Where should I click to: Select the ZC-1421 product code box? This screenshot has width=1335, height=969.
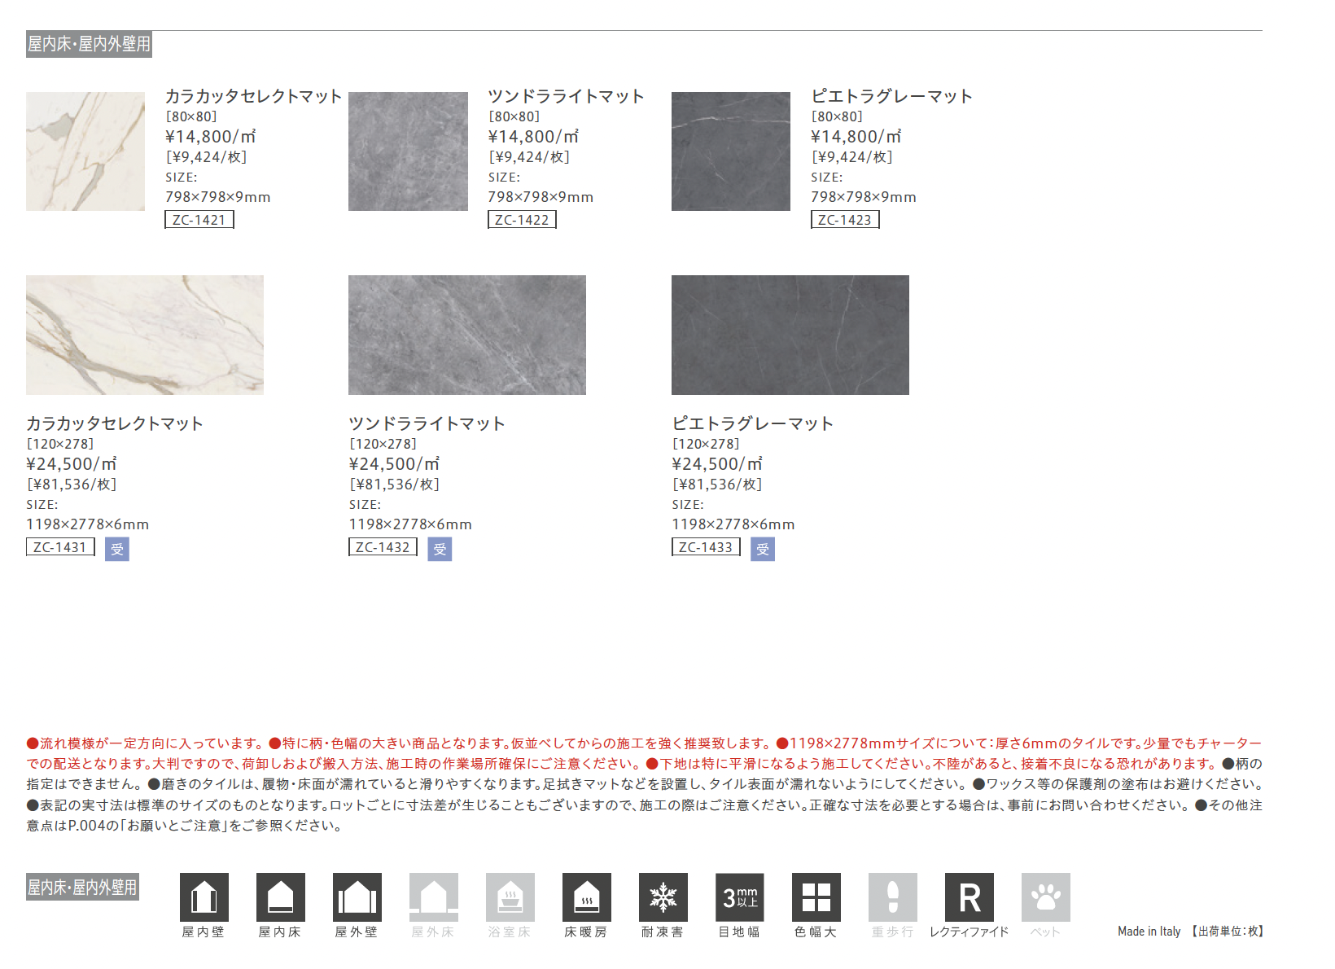[x=199, y=220]
